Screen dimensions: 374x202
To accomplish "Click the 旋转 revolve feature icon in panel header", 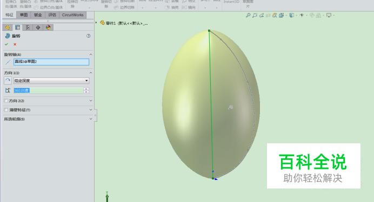I will pos(8,36).
